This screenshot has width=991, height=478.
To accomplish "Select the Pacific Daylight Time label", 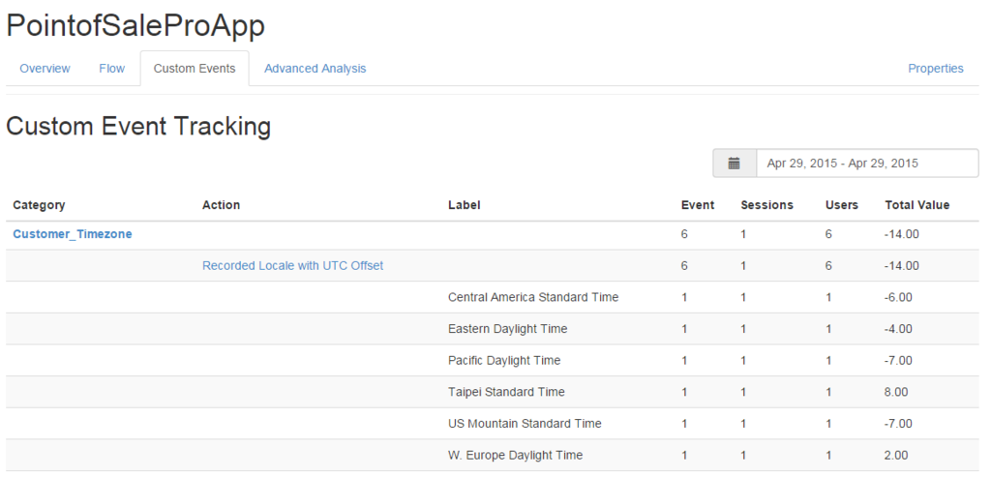I will (504, 360).
